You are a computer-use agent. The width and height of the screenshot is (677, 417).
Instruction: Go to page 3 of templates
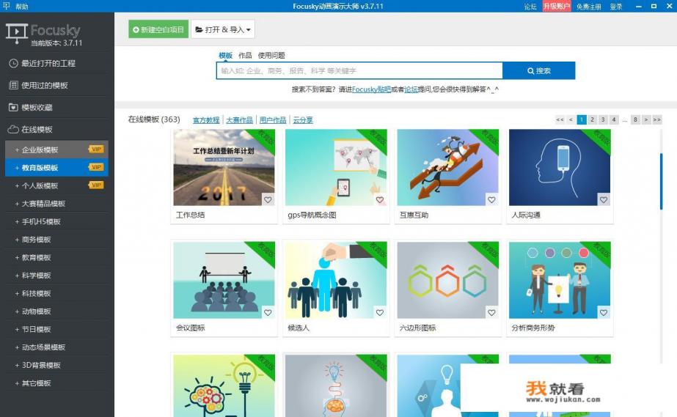[603, 119]
